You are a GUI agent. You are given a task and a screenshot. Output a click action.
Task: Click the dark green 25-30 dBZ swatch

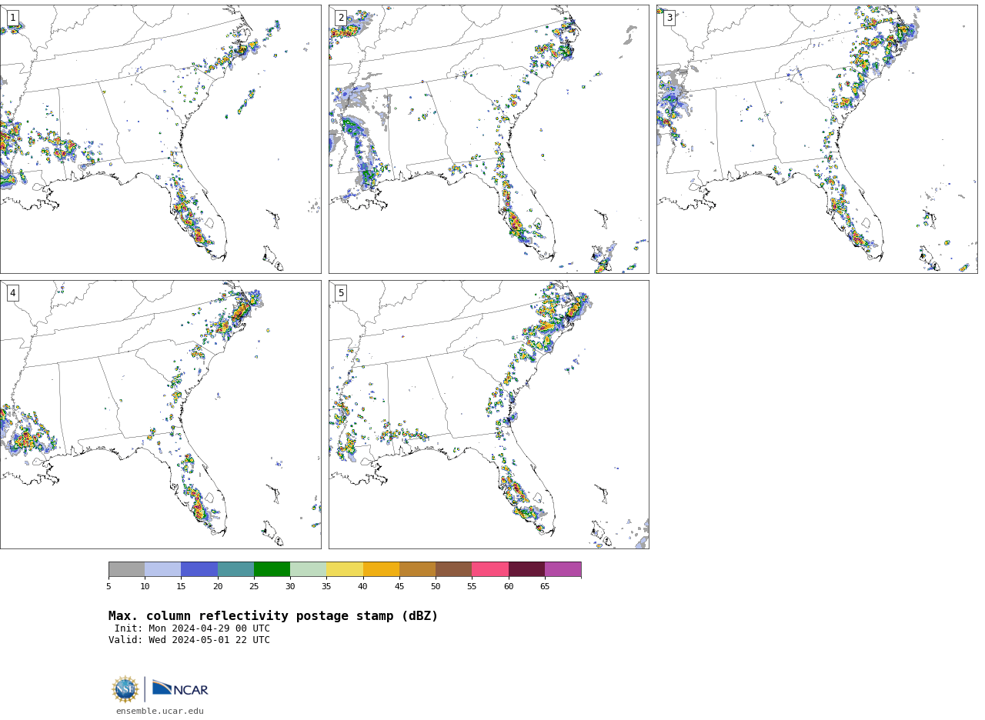(x=272, y=569)
